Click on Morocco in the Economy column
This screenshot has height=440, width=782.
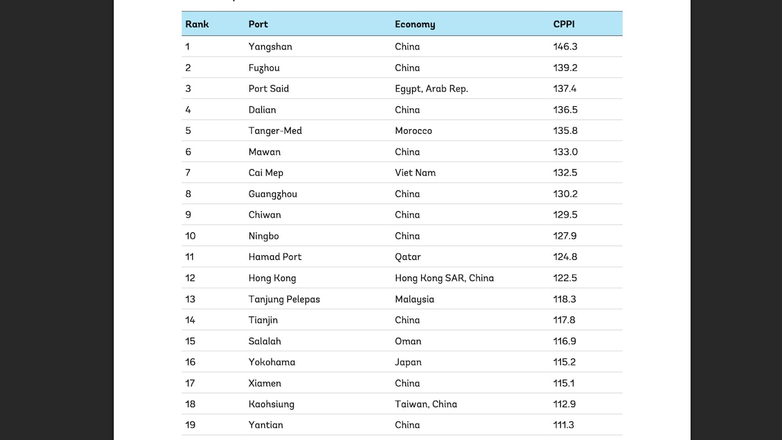pos(414,131)
